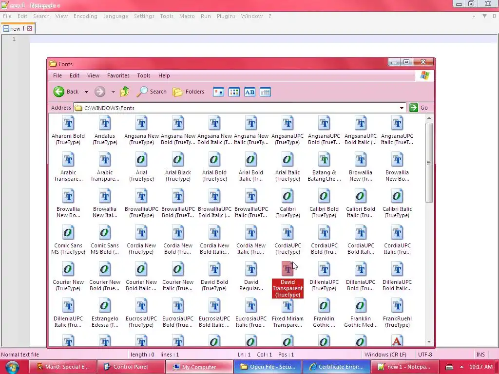Open the Macro menu in Notepad++
This screenshot has height=374, width=499.
187,16
